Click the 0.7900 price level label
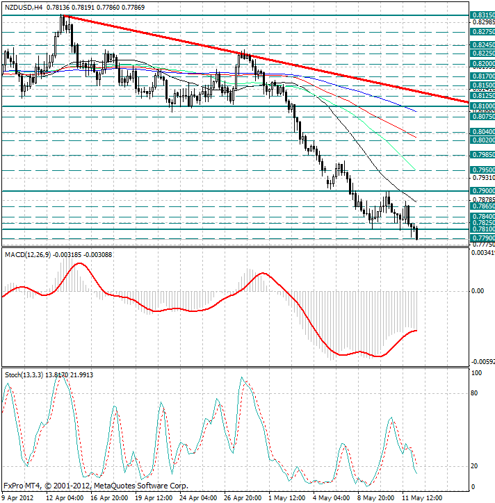The image size is (495, 503). (482, 190)
